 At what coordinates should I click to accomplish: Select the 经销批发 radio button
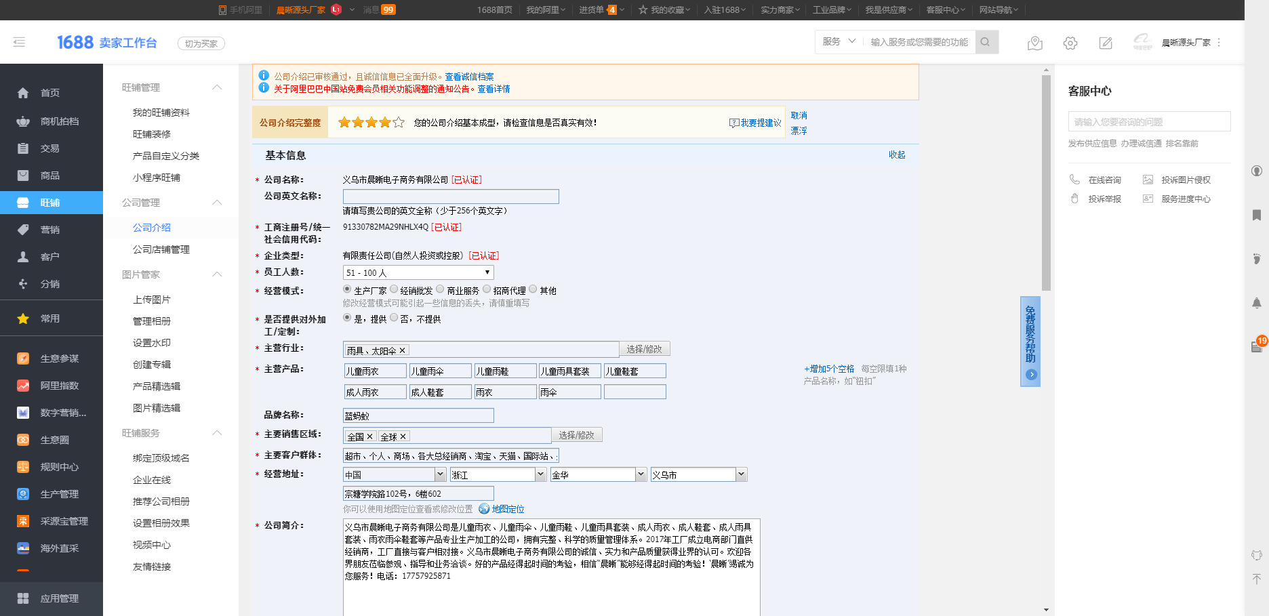394,289
